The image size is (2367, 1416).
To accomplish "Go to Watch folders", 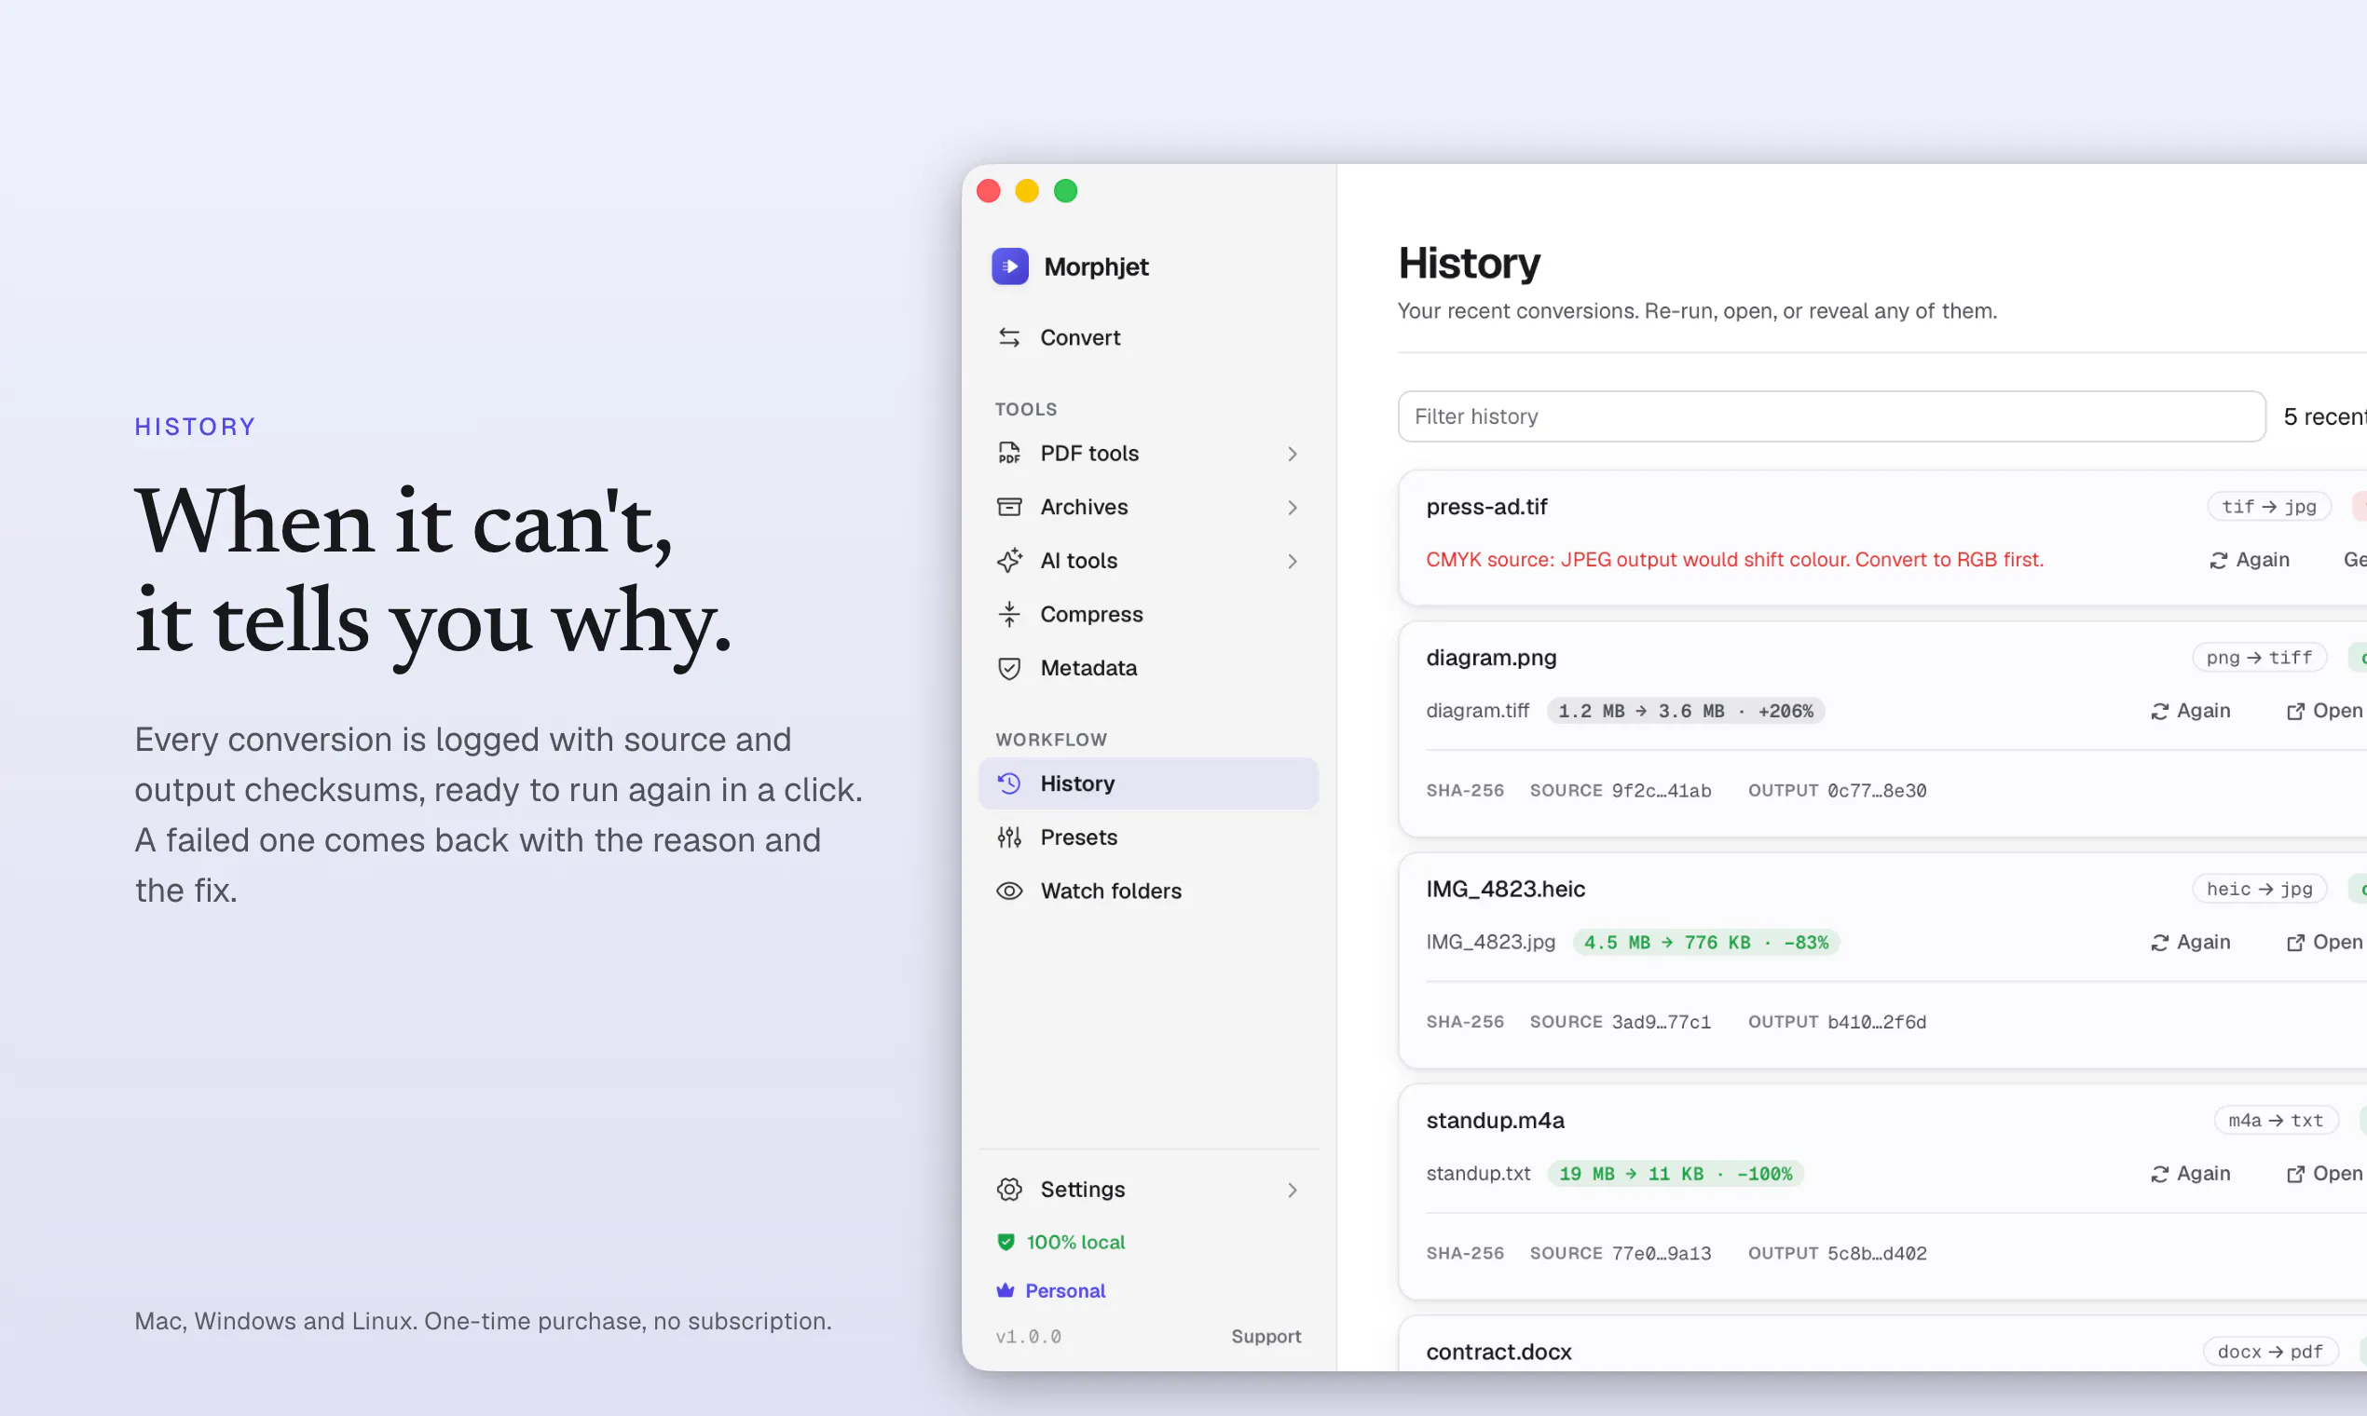I will (1148, 891).
